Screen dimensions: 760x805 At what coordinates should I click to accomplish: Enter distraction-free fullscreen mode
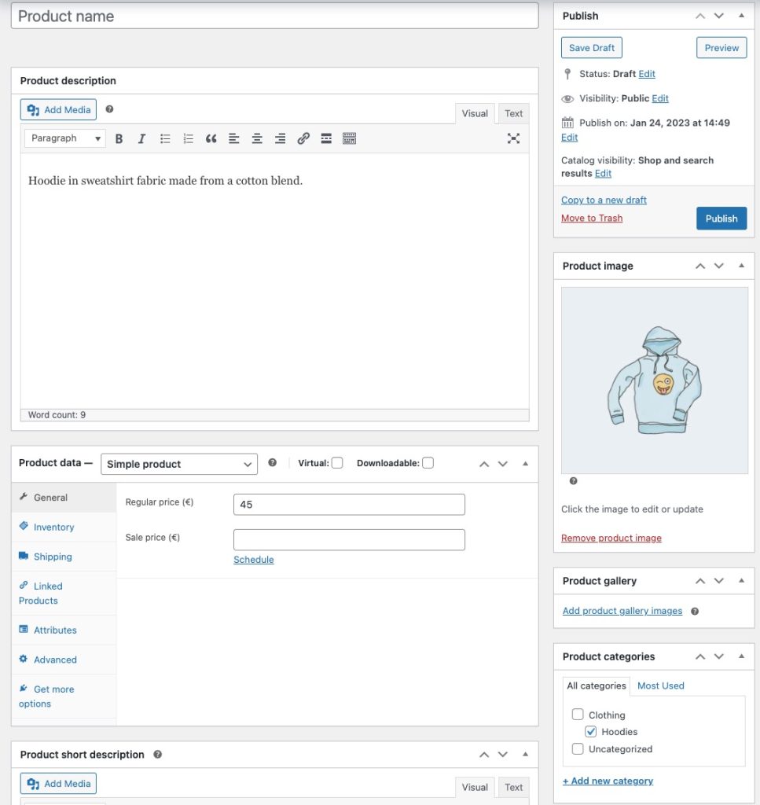(x=513, y=138)
